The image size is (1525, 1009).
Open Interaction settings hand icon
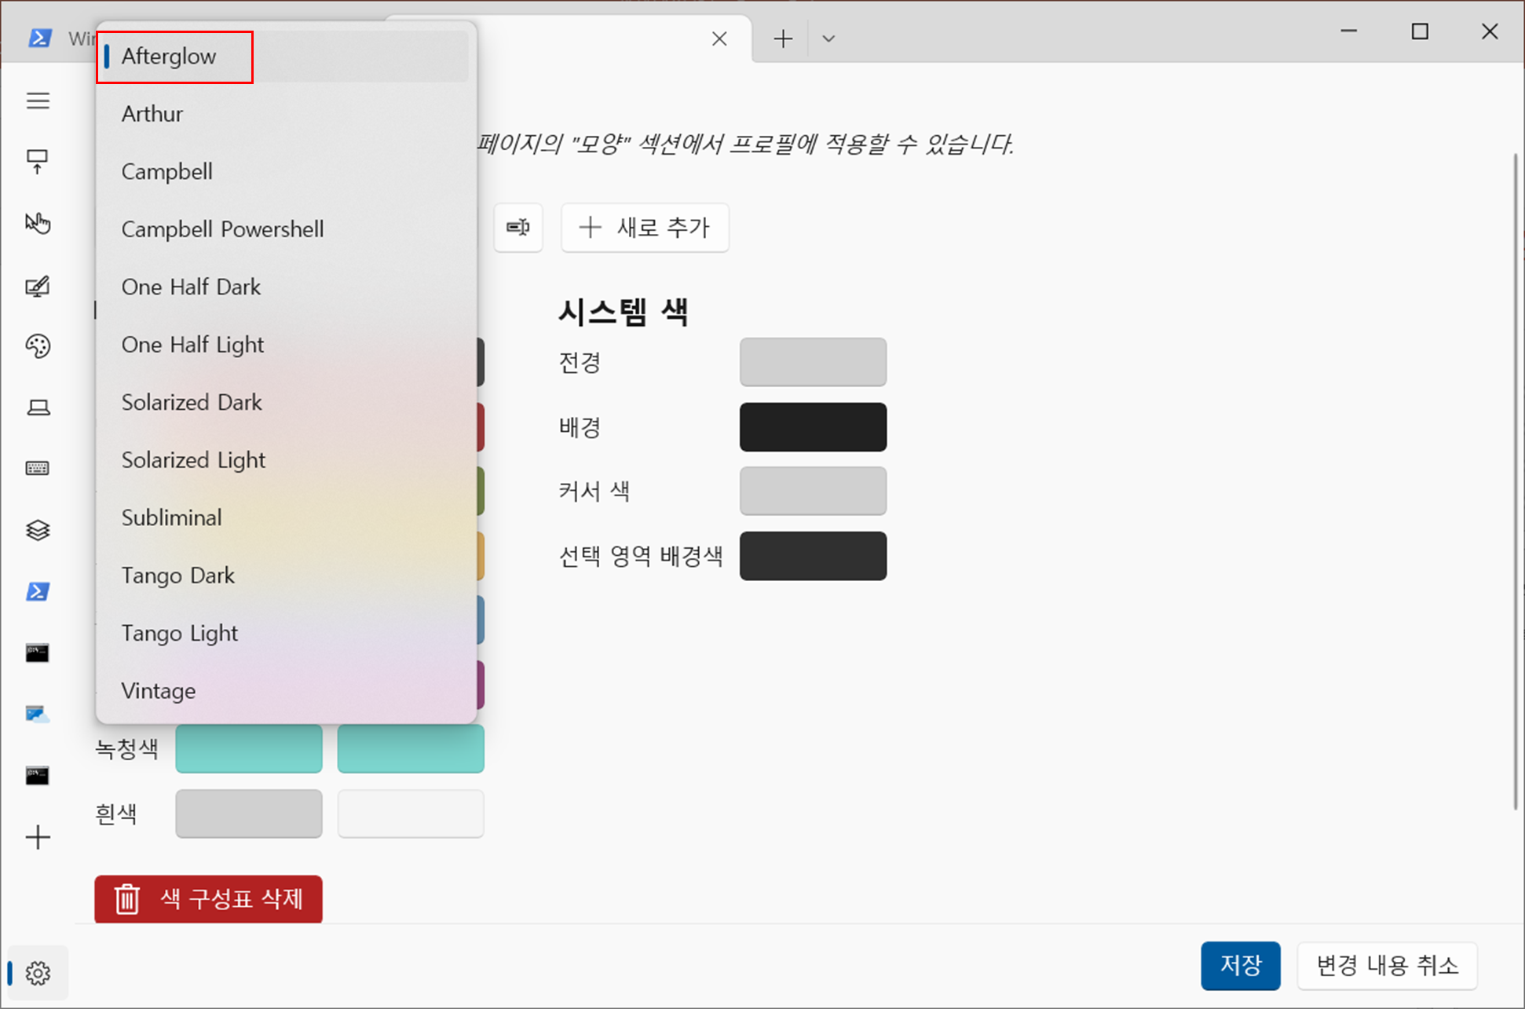(x=38, y=223)
